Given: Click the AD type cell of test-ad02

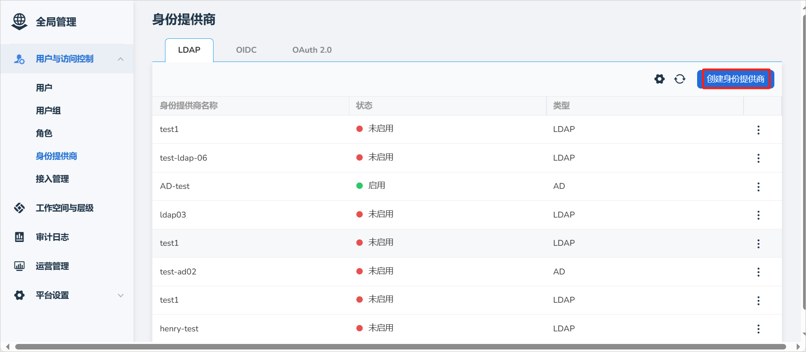Looking at the screenshot, I should click(559, 271).
